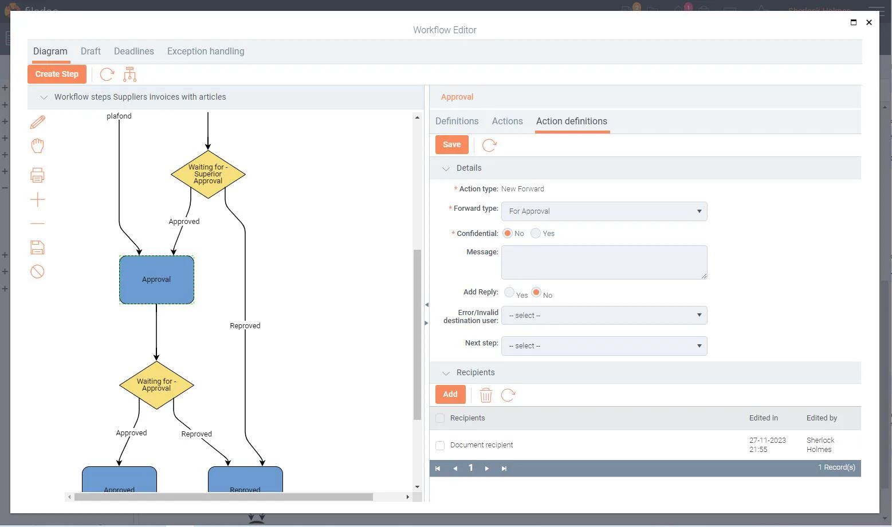Image resolution: width=892 pixels, height=527 pixels.
Task: Click into the Message text area
Action: pos(604,262)
